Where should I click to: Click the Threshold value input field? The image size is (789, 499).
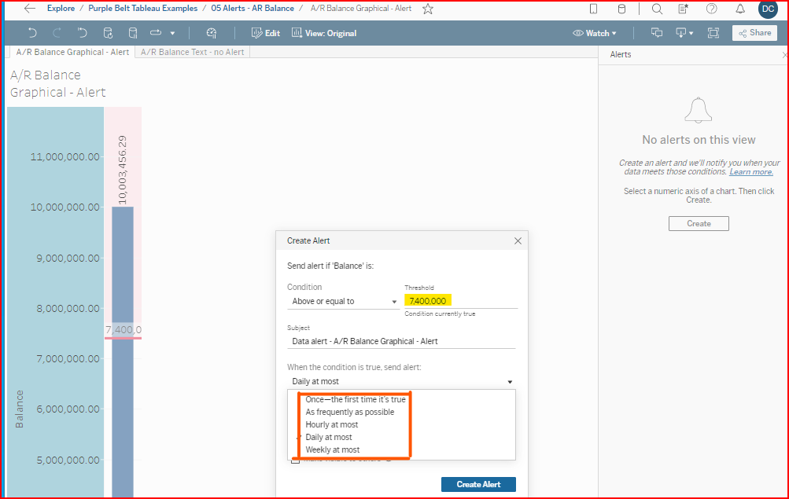point(460,301)
